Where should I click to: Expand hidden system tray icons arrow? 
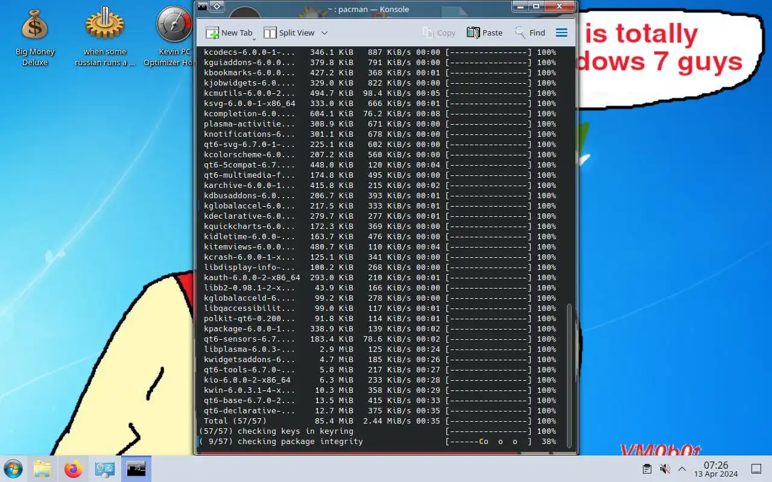click(x=682, y=469)
